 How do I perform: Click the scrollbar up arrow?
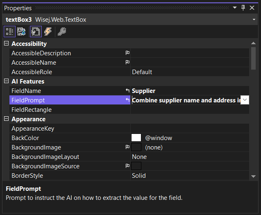(x=253, y=43)
